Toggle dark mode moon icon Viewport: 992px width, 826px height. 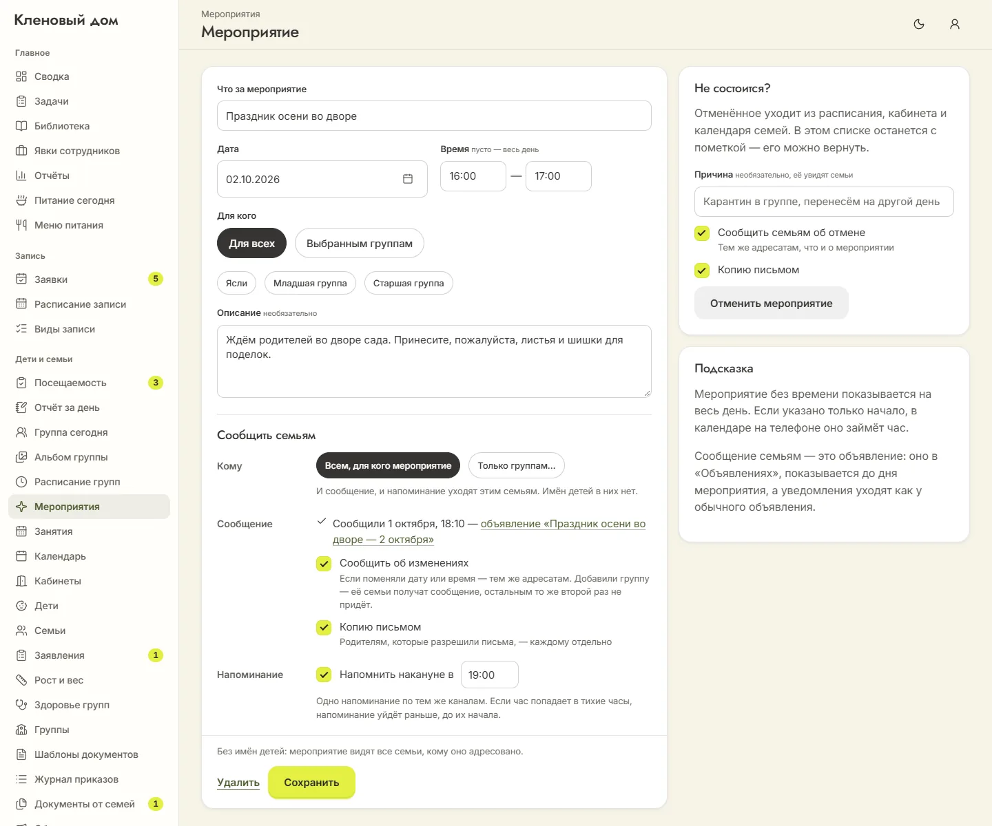(x=919, y=24)
